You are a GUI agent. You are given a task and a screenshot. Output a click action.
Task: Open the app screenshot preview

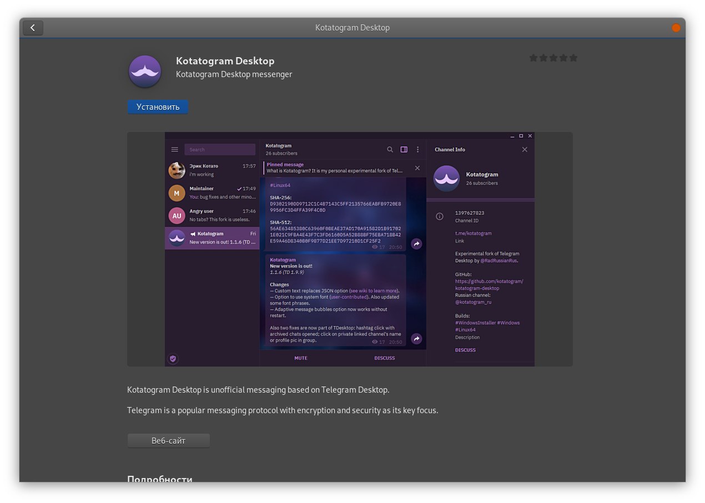350,249
